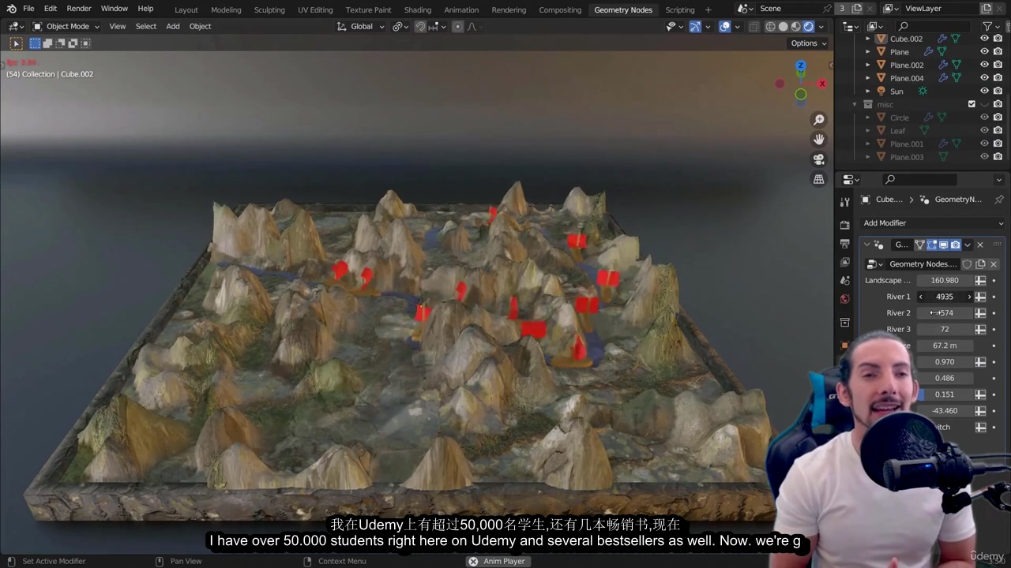Image resolution: width=1011 pixels, height=568 pixels.
Task: Open the Window menu
Action: coord(115,9)
